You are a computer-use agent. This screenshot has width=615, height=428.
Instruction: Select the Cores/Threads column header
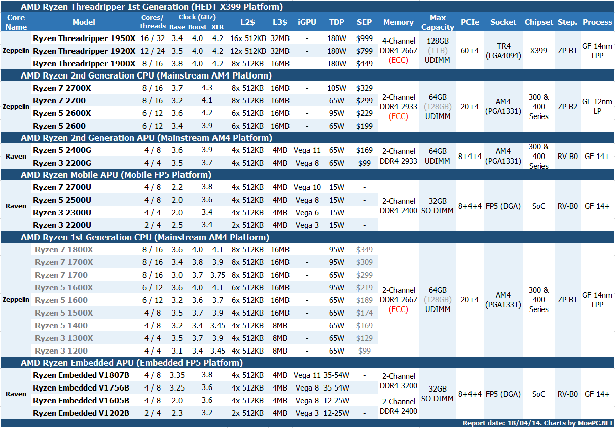pos(153,22)
